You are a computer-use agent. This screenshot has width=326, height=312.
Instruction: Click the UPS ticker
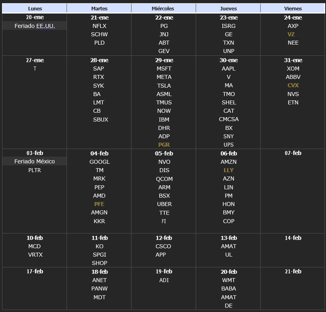(228, 145)
